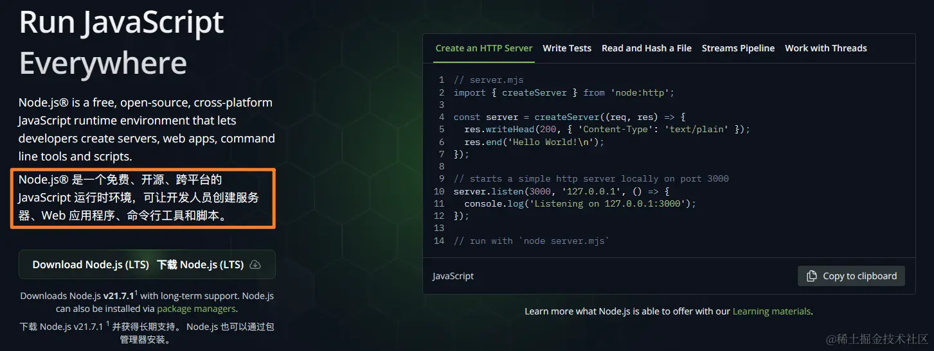Click the download arrow icon on Download button
The height and width of the screenshot is (351, 934).
tap(255, 265)
